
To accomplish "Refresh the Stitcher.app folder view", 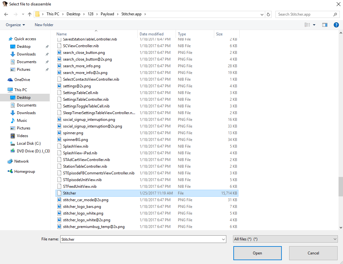I will (268, 14).
